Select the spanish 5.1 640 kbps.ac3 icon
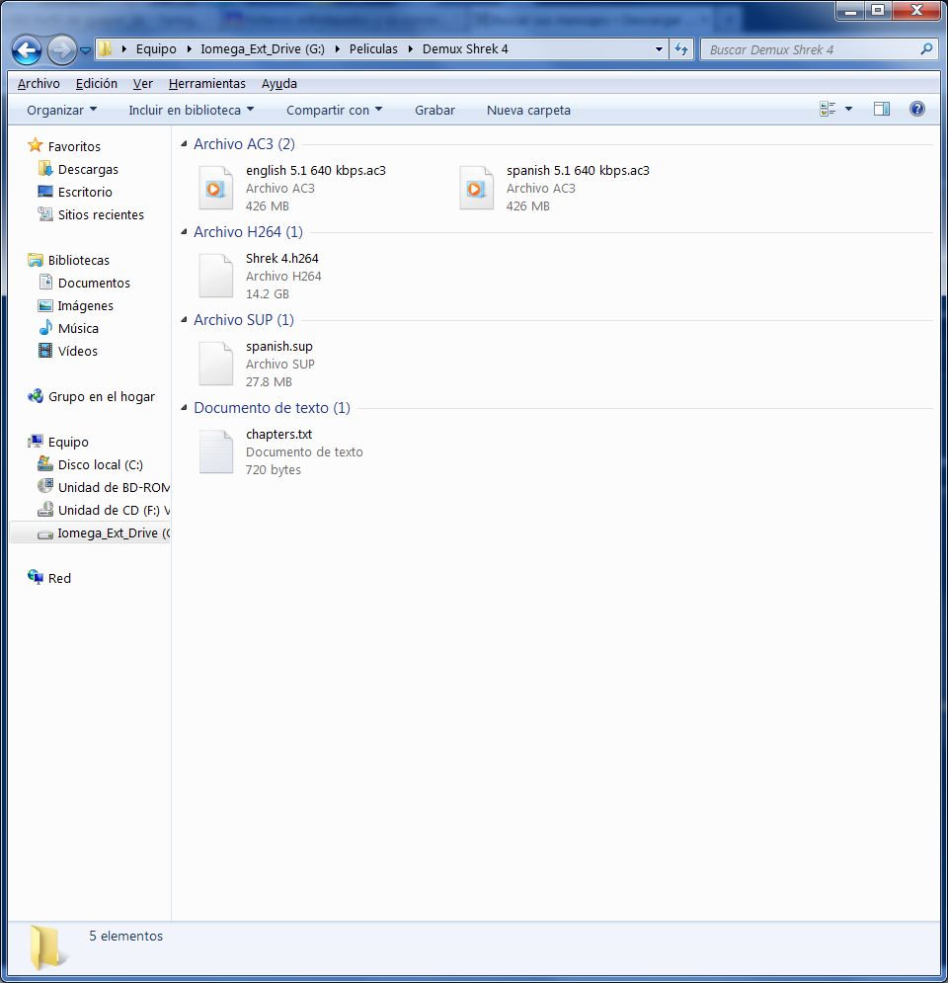 pyautogui.click(x=476, y=188)
